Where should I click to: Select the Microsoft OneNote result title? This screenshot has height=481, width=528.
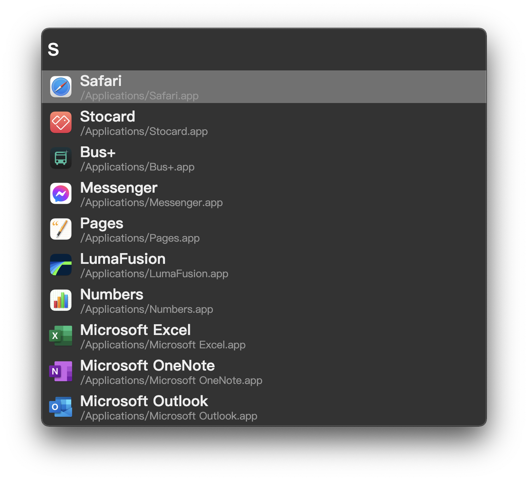148,365
